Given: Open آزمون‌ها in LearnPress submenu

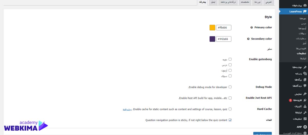Looking at the screenshot, I should (x=302, y=29).
